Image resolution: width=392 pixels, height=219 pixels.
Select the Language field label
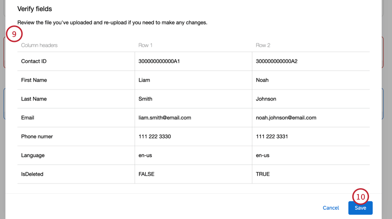point(33,155)
